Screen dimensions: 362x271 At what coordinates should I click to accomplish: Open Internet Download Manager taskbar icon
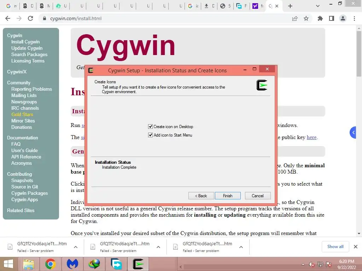tap(94, 264)
